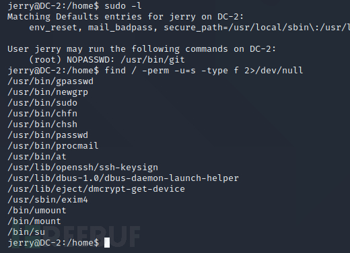Click the /bin/mount line
Image resolution: width=350 pixels, height=253 pixels.
tap(34, 221)
